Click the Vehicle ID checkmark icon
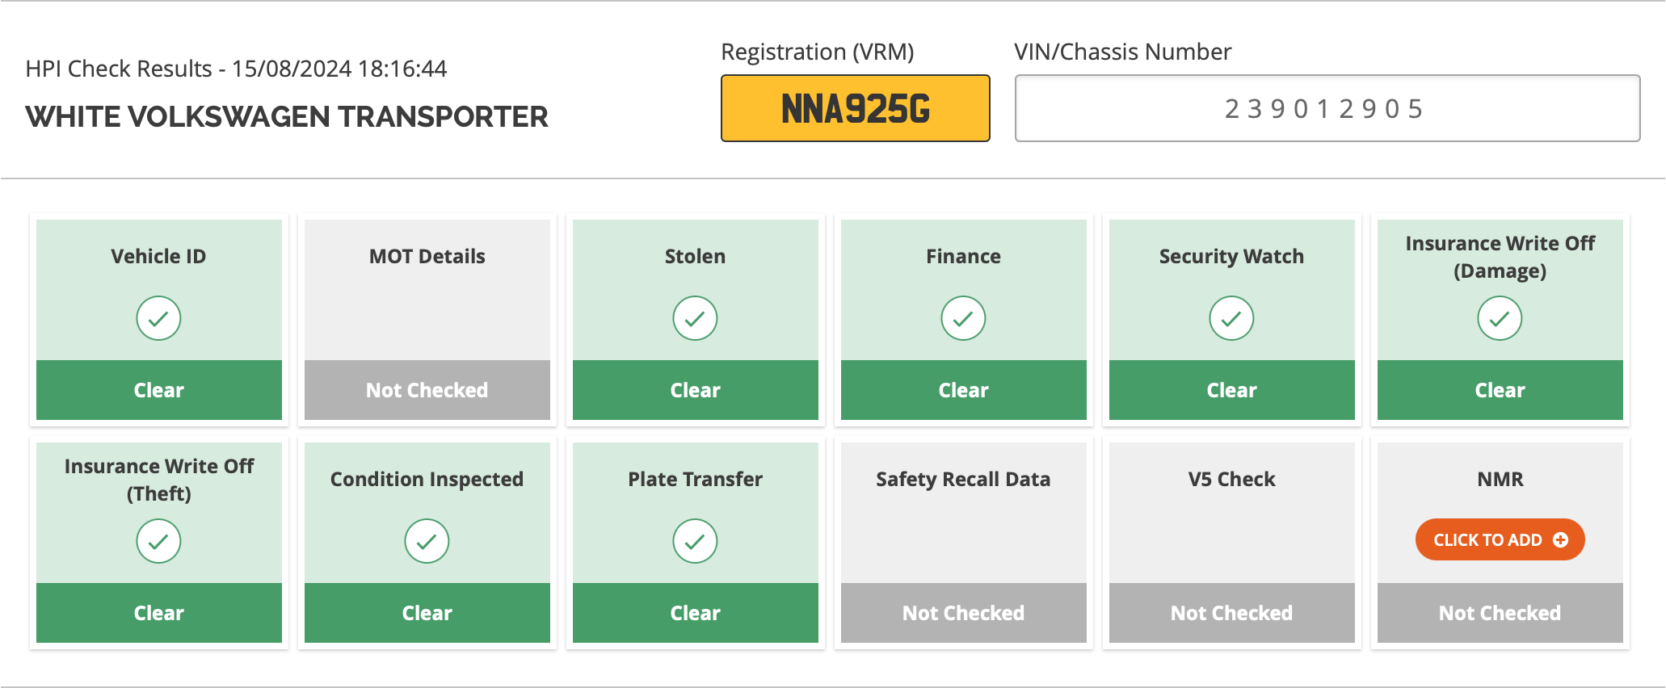This screenshot has height=688, width=1666. coord(158,318)
